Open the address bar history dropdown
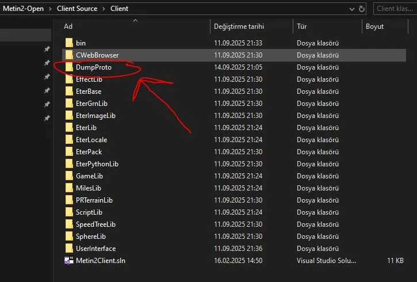The image size is (417, 282). point(350,9)
